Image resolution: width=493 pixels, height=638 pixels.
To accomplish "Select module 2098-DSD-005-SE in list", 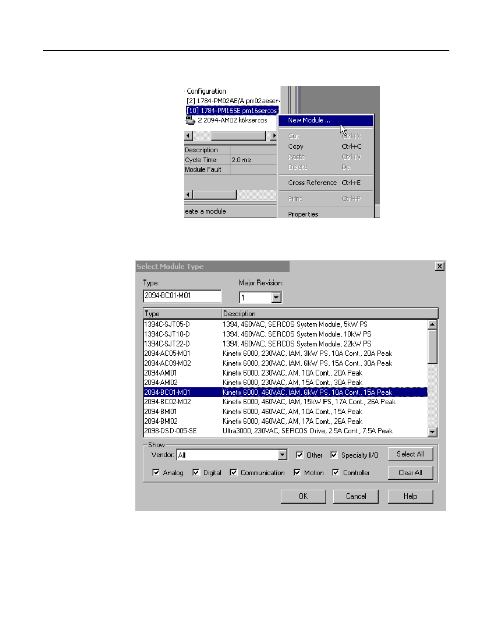I will [285, 431].
